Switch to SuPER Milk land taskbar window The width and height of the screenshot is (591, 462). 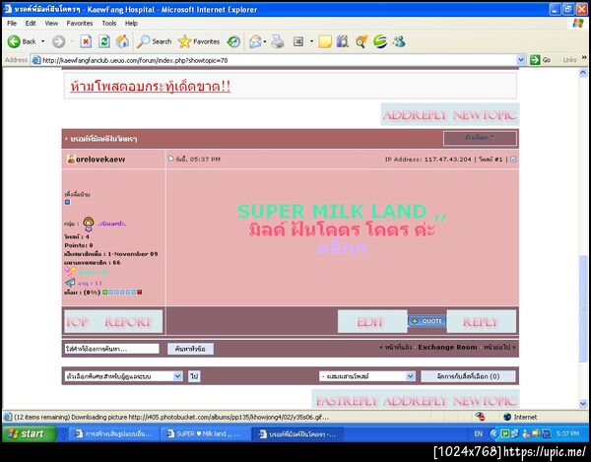pos(205,433)
